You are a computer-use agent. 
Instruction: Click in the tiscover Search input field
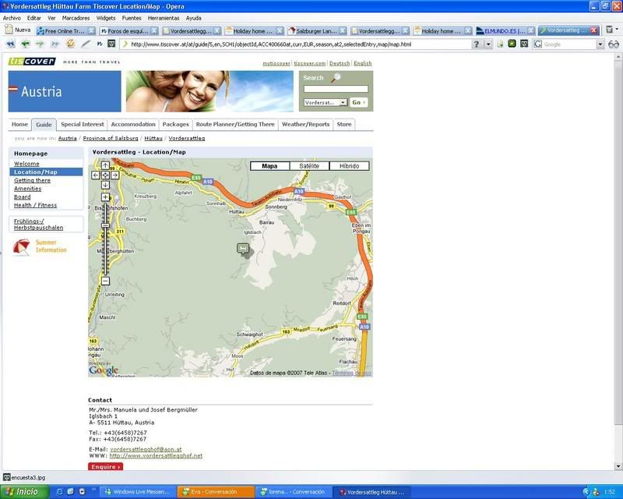coord(336,89)
